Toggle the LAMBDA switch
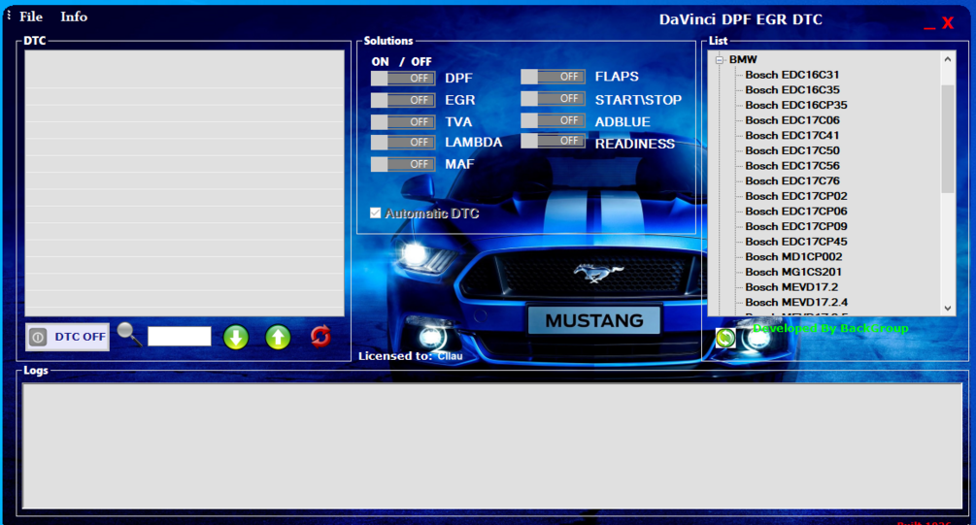The height and width of the screenshot is (525, 976). [403, 143]
